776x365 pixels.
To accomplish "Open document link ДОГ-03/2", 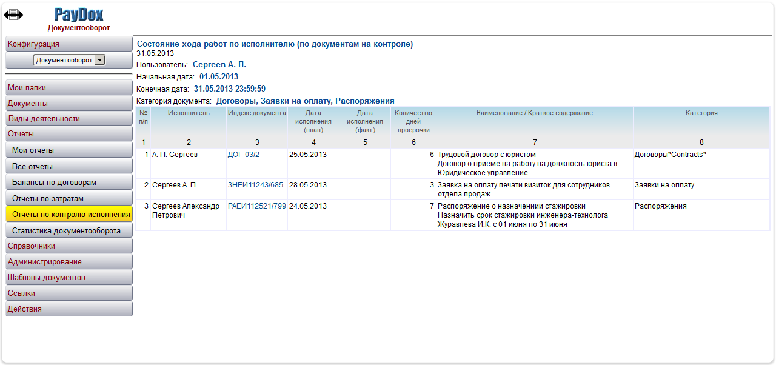I will 244,155.
